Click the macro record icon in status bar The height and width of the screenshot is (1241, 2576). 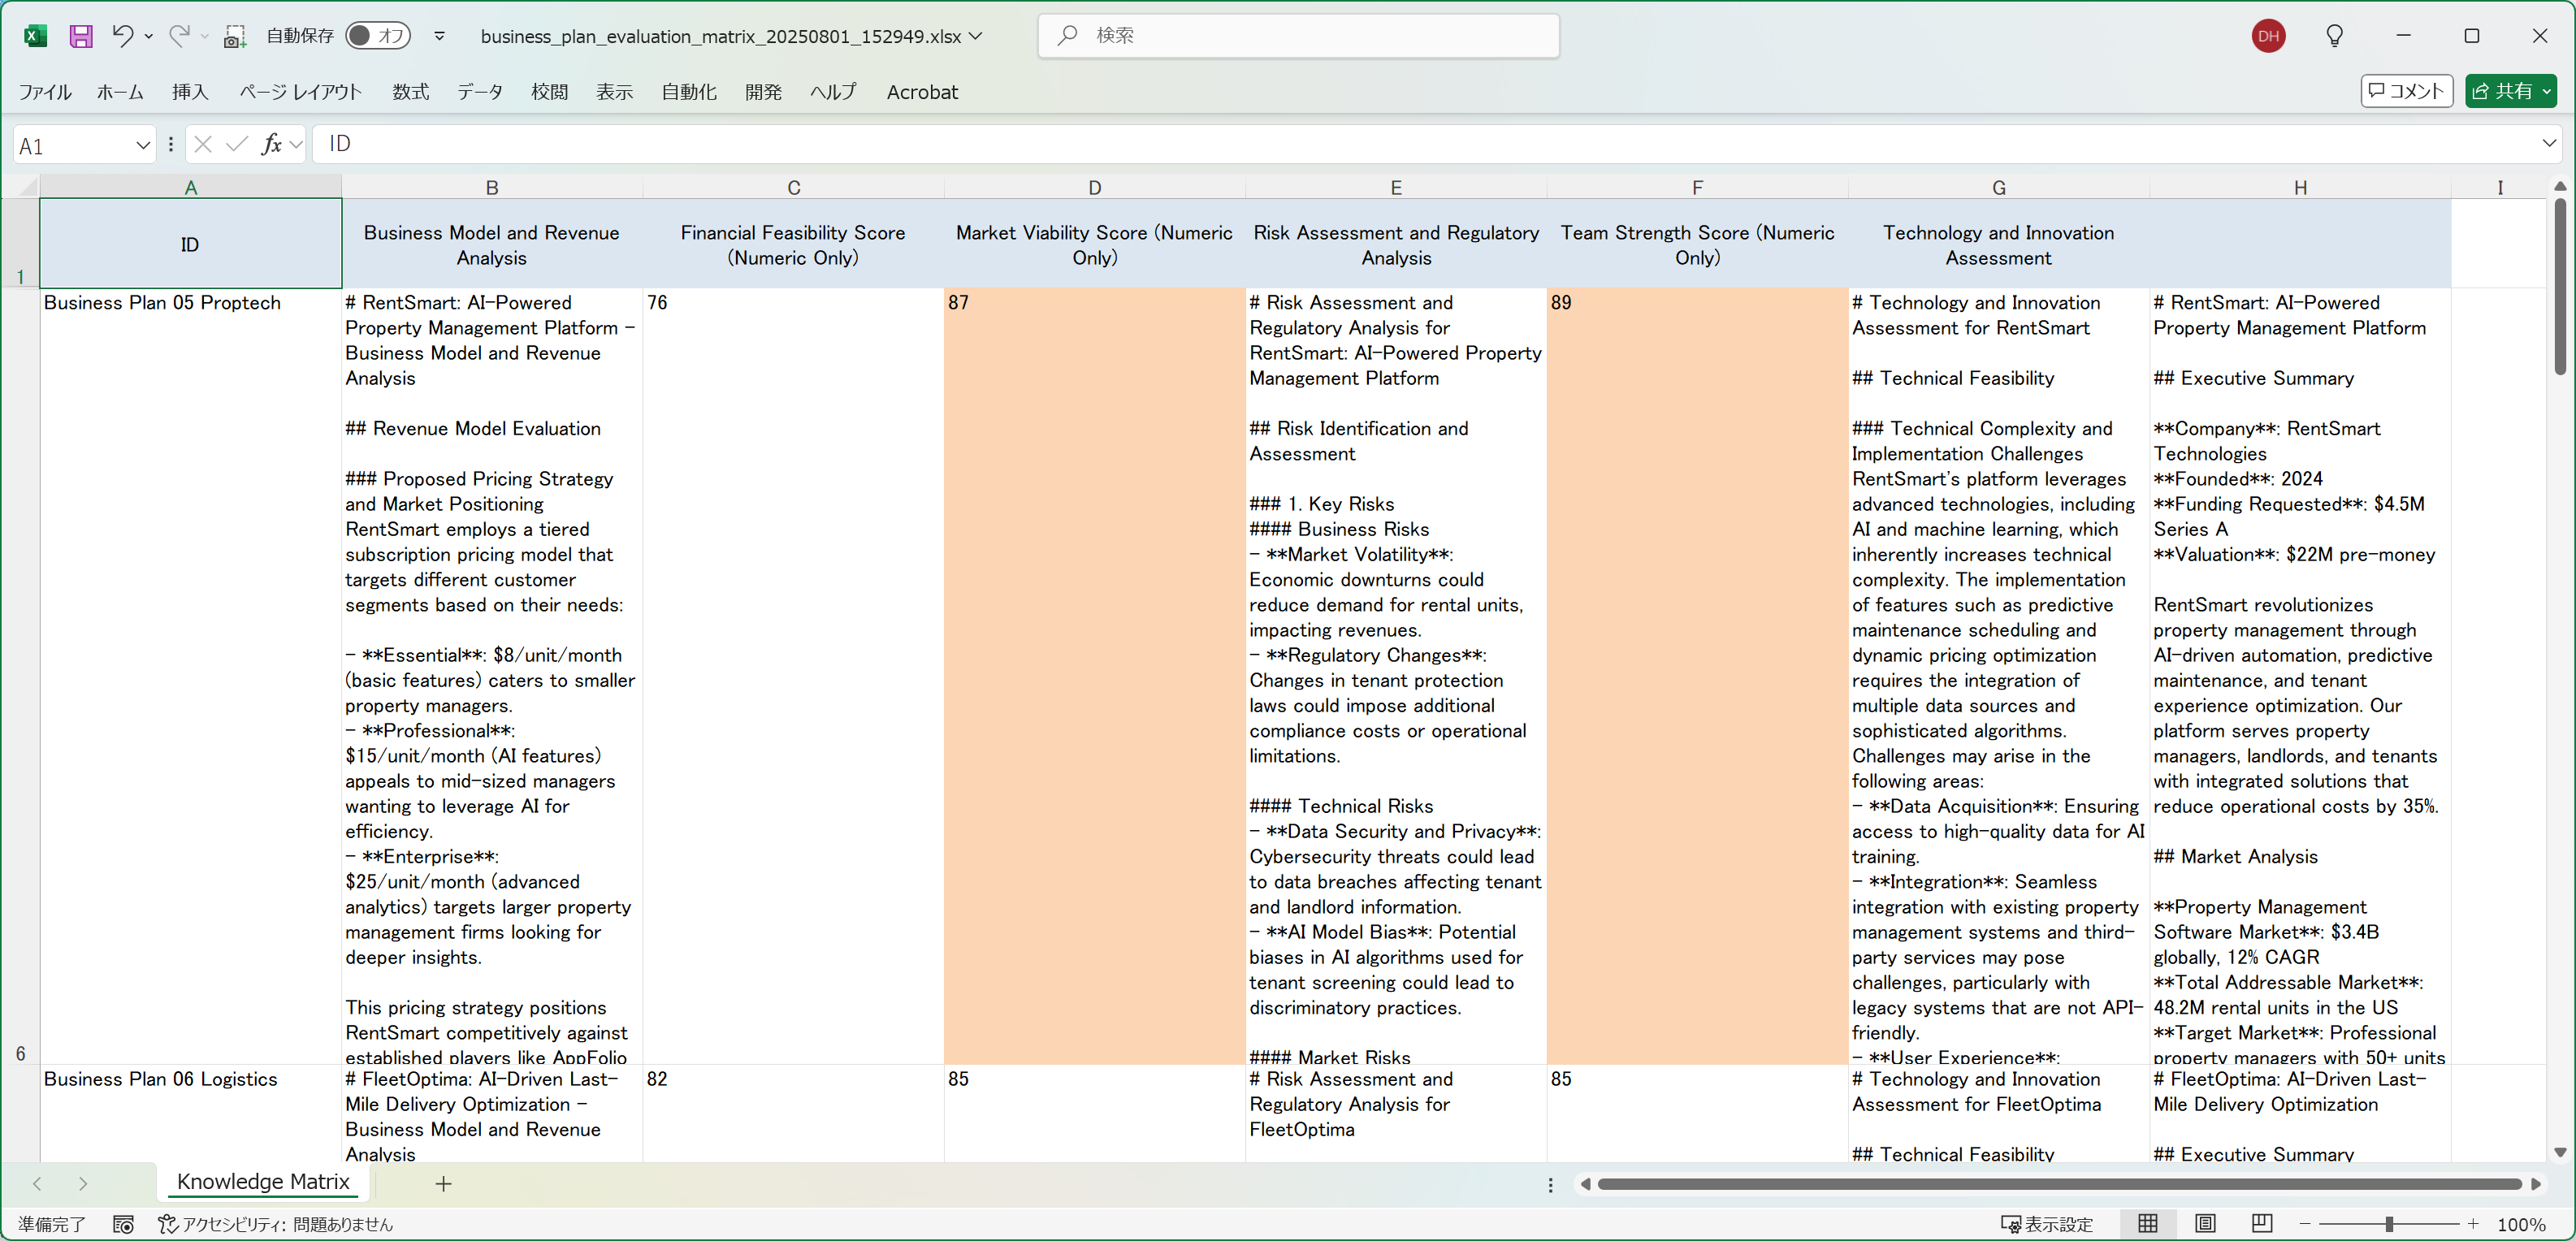(123, 1224)
